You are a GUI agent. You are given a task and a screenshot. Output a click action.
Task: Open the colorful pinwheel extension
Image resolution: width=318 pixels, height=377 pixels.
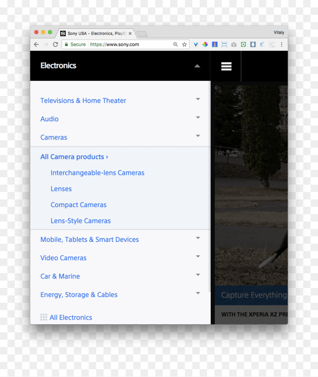click(x=205, y=44)
